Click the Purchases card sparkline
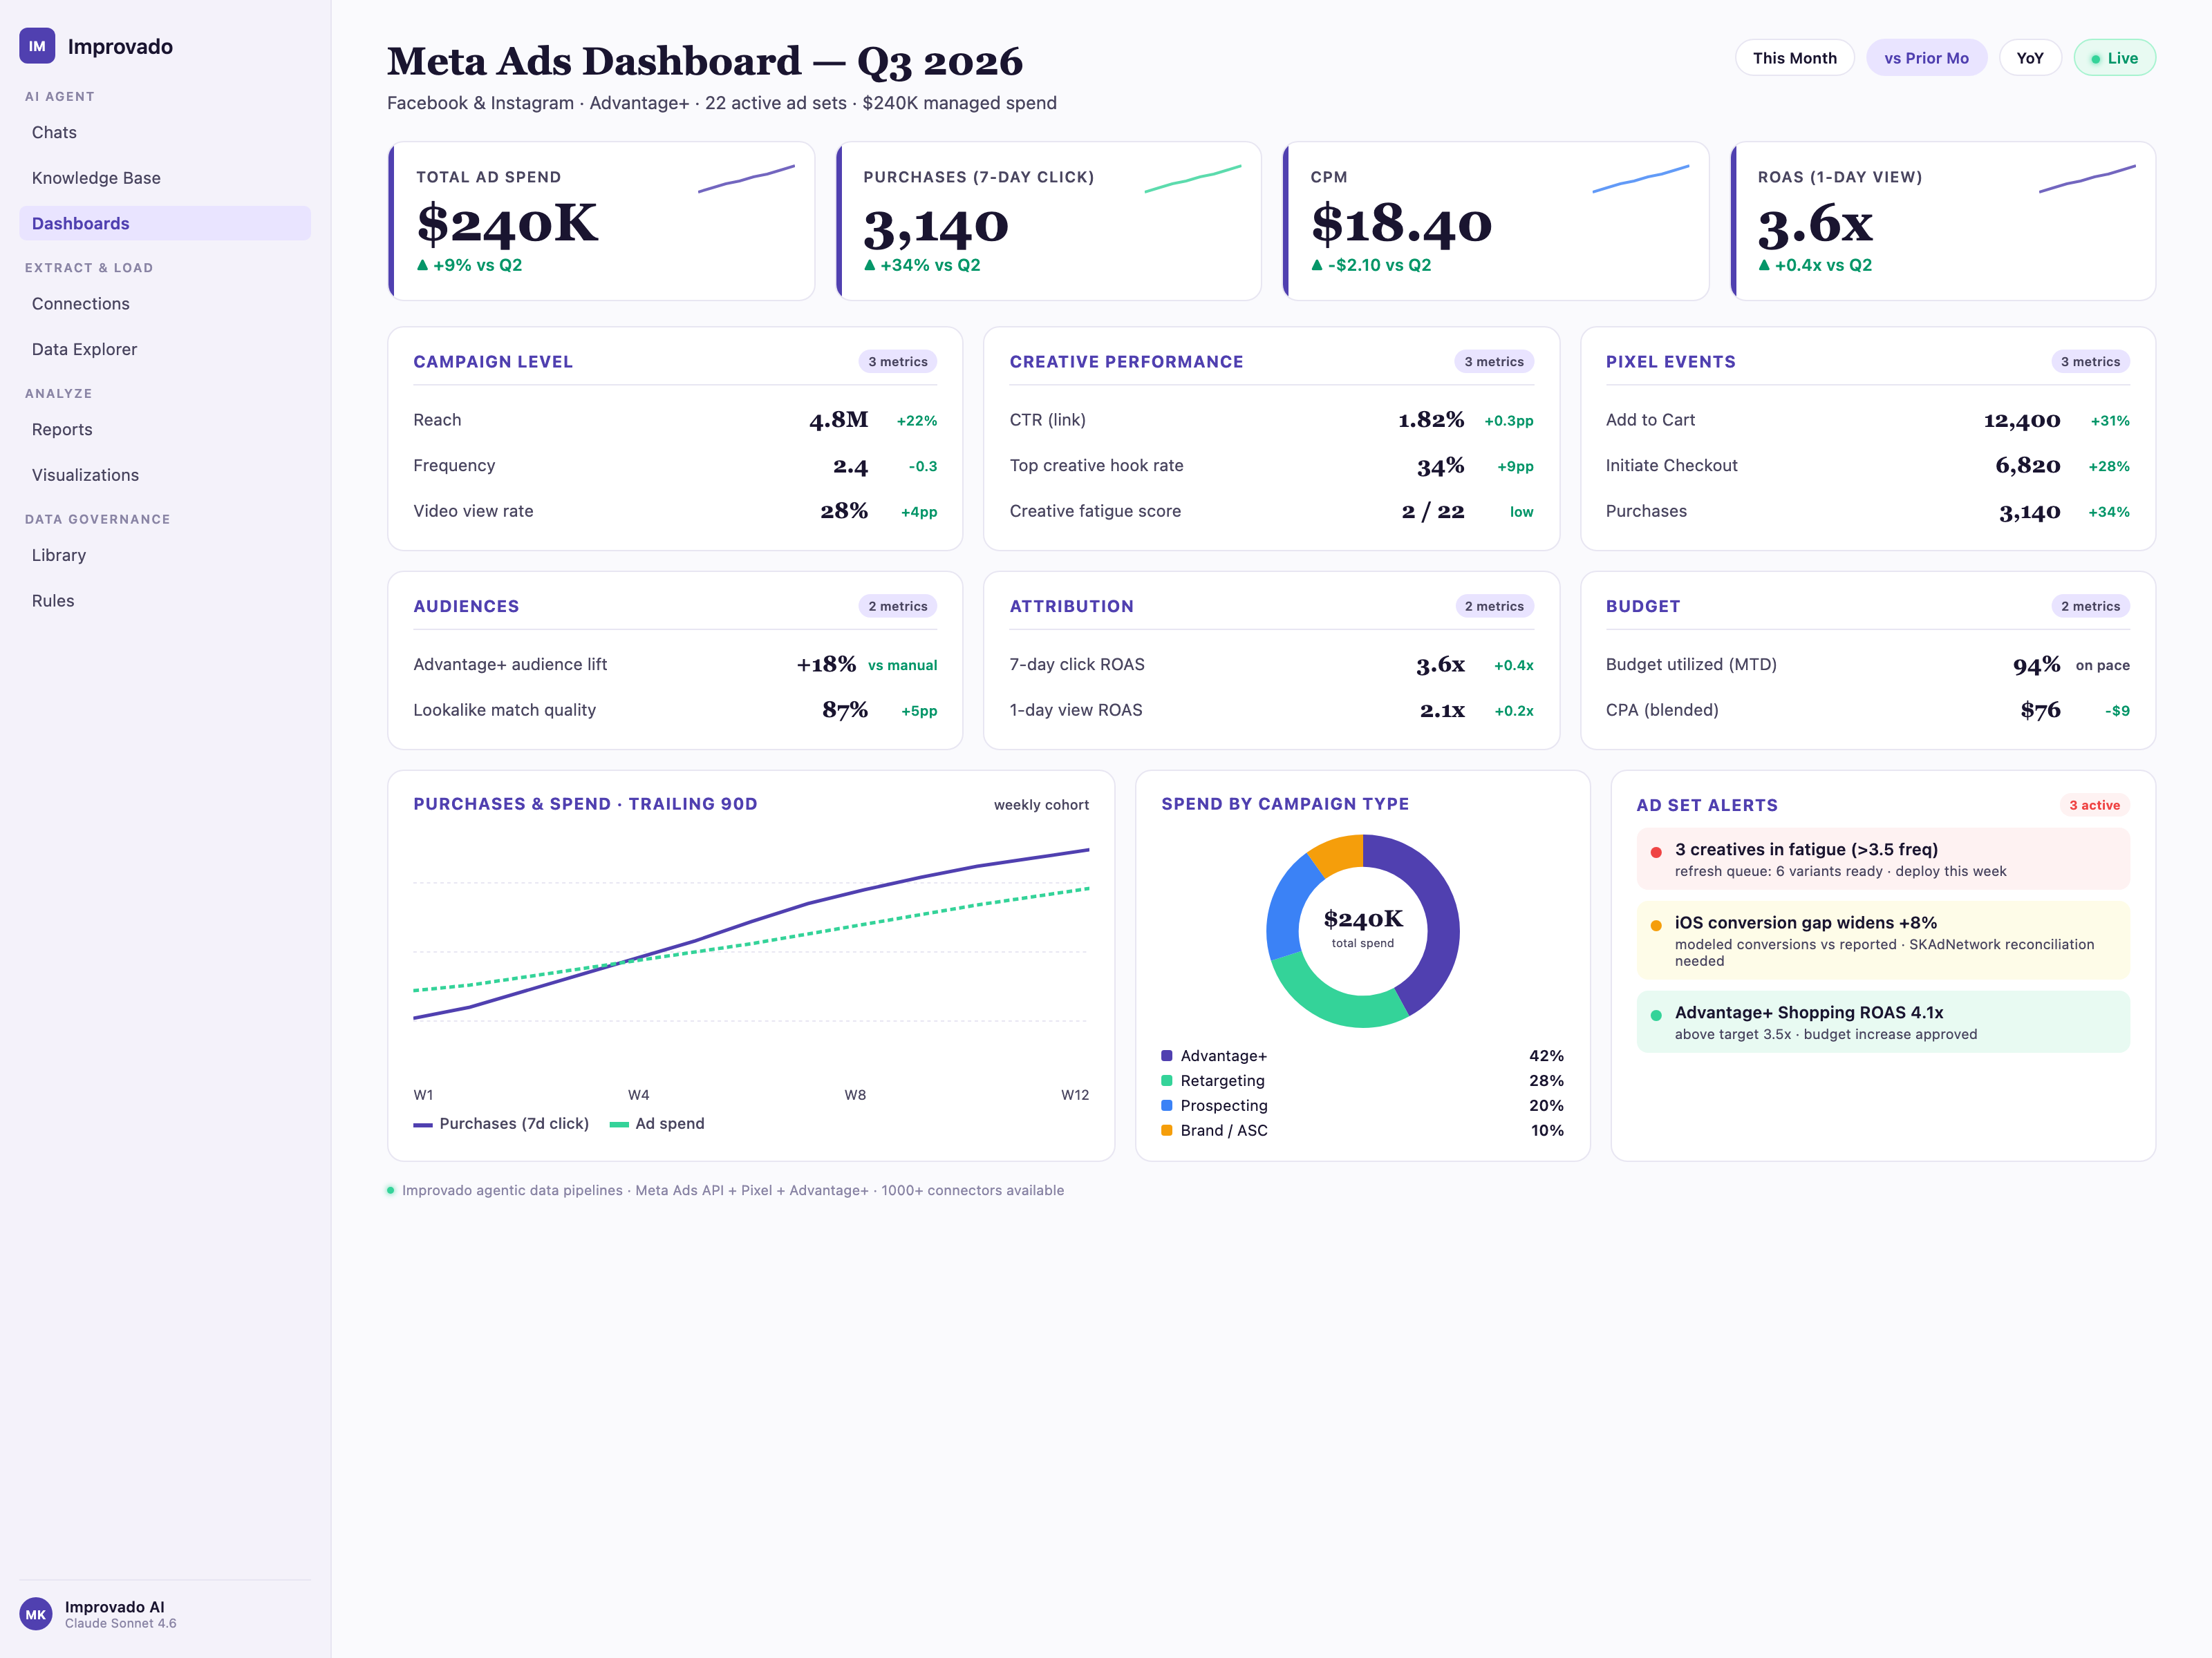Viewport: 2212px width, 1658px height. click(1193, 179)
